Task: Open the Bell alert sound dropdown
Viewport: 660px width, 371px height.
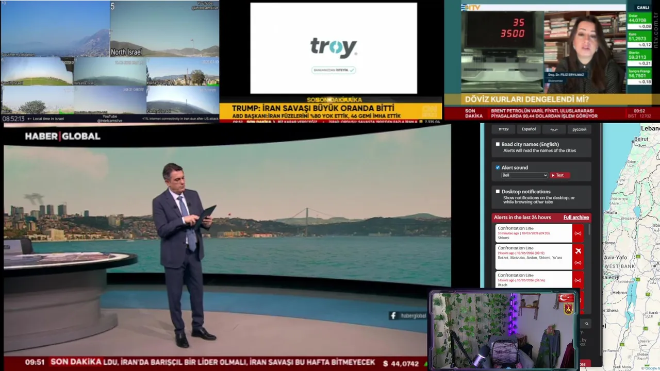Action: 524,175
